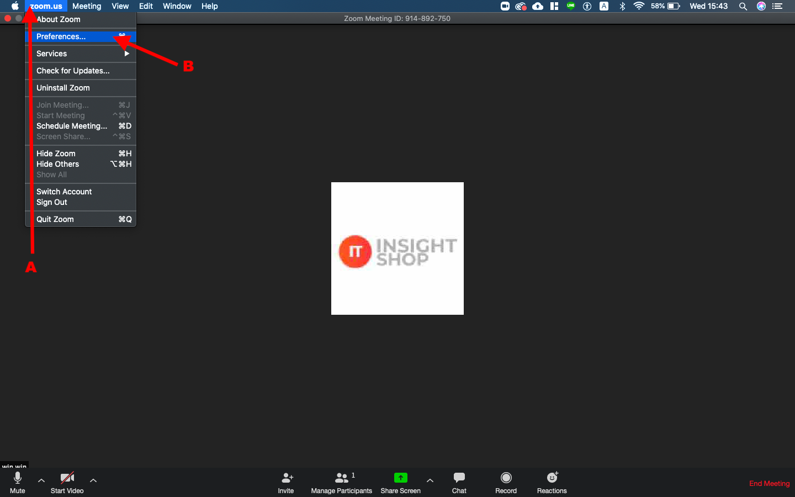
Task: Click the cloud upload menu bar icon
Action: click(x=538, y=6)
